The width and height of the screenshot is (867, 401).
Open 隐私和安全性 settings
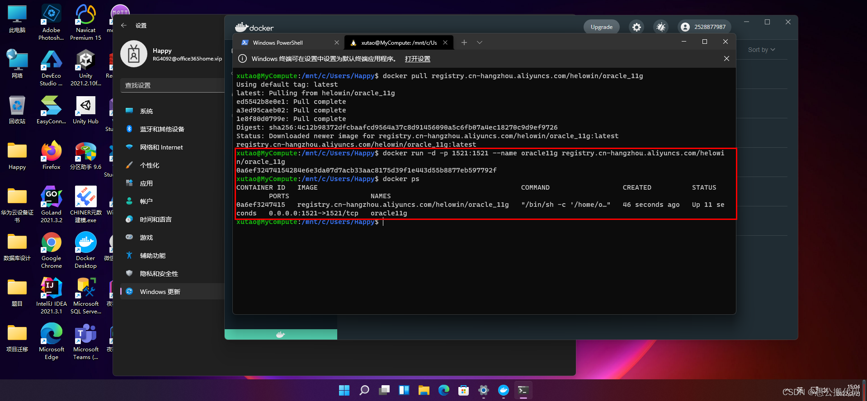point(173,274)
